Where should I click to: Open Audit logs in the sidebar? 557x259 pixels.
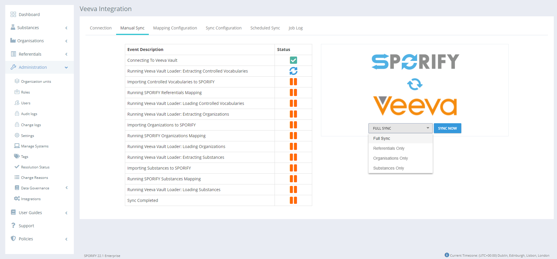pyautogui.click(x=29, y=114)
